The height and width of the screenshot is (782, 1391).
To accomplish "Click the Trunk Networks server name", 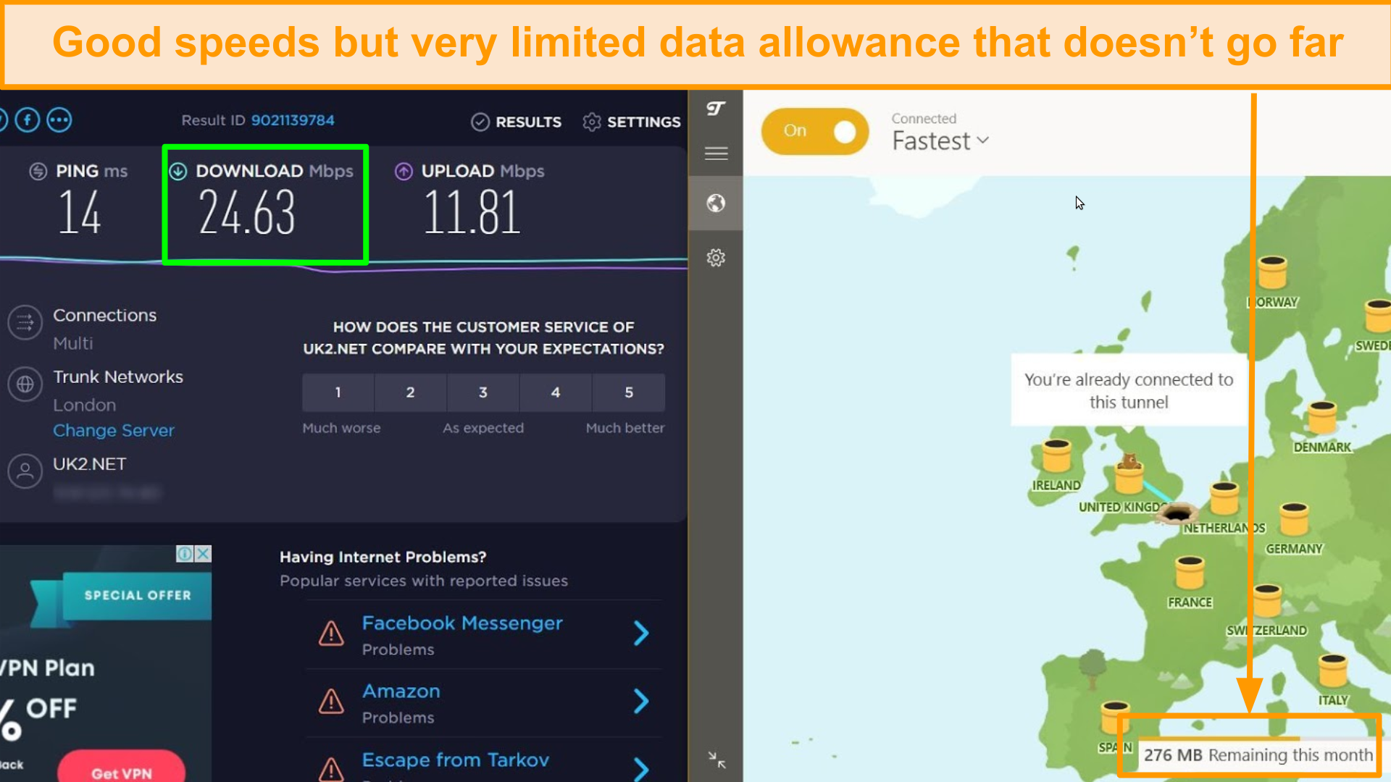I will pyautogui.click(x=118, y=377).
